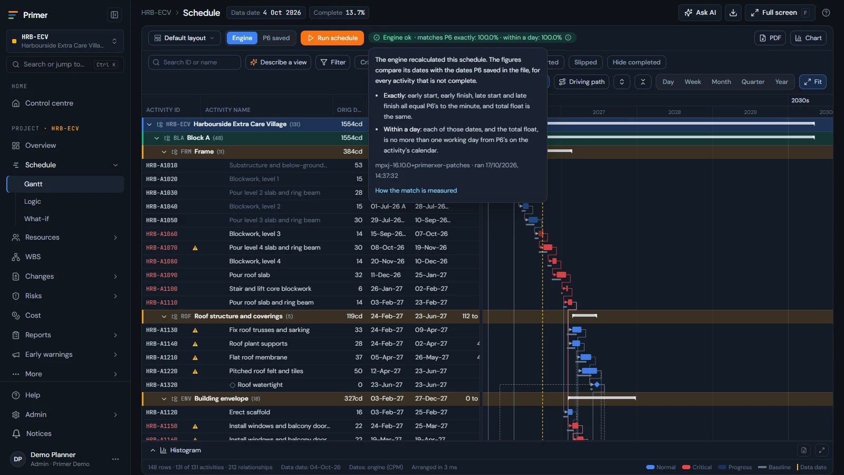Expand the Resources sidebar section
The image size is (844, 475).
(65, 237)
